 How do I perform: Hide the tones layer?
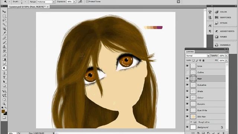187,66
